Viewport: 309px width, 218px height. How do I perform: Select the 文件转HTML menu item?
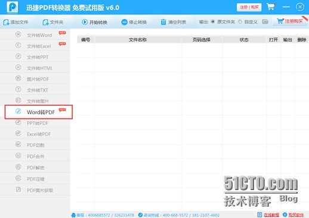pos(35,68)
